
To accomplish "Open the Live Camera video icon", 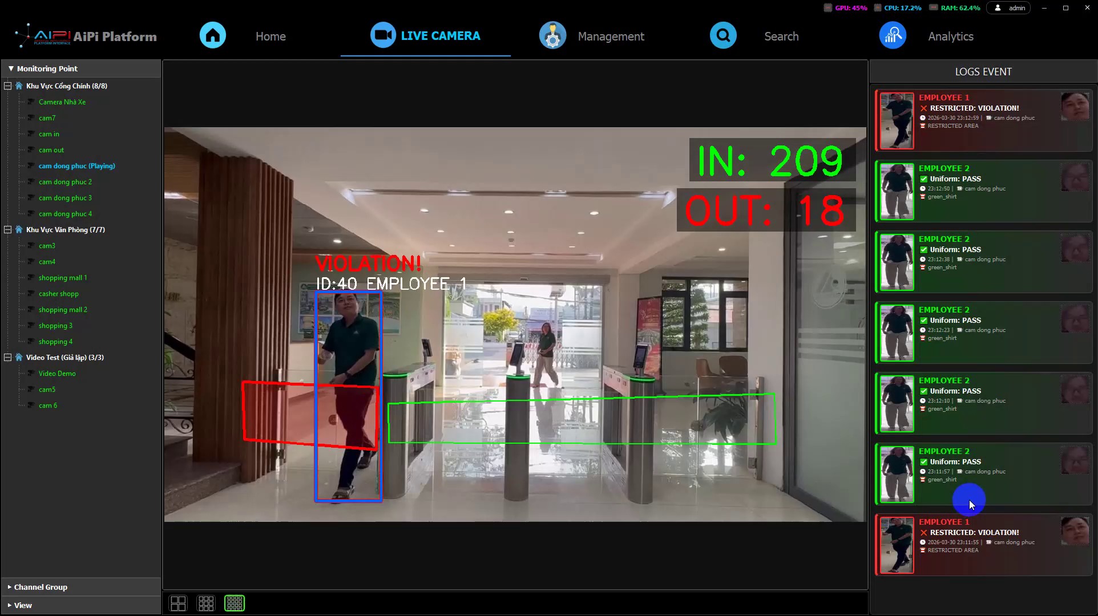I will pyautogui.click(x=383, y=35).
